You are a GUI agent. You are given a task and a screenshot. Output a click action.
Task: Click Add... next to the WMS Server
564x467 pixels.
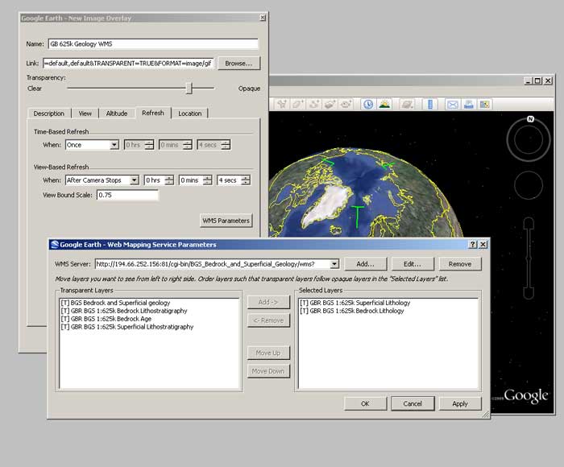[366, 264]
